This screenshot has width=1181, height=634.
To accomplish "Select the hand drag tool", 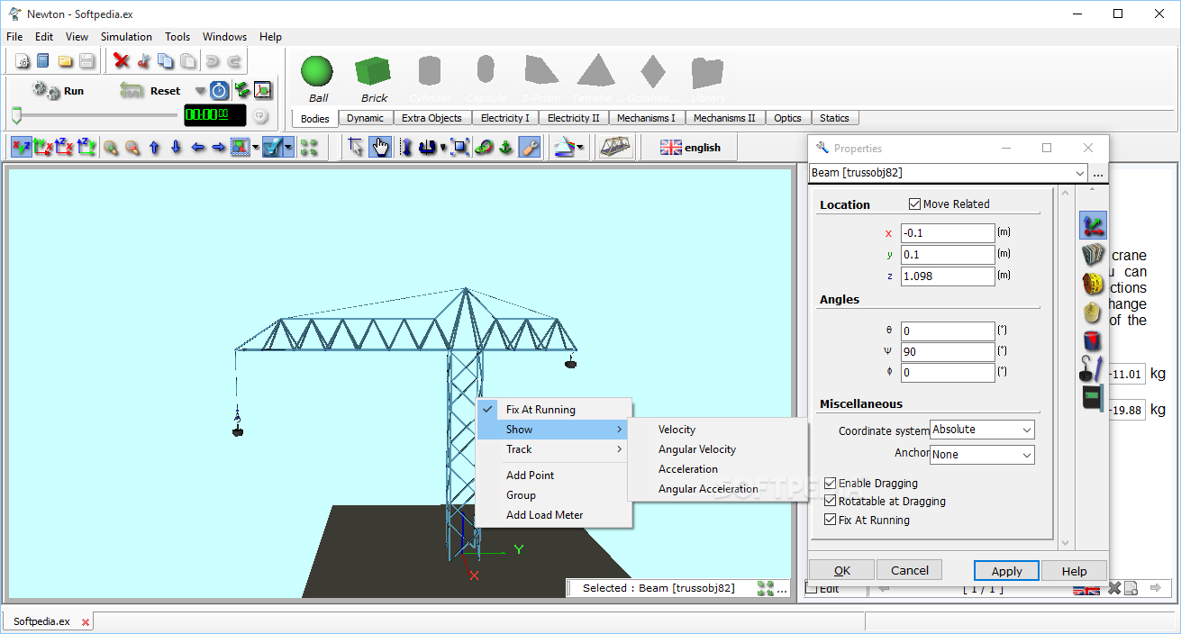I will click(x=380, y=147).
